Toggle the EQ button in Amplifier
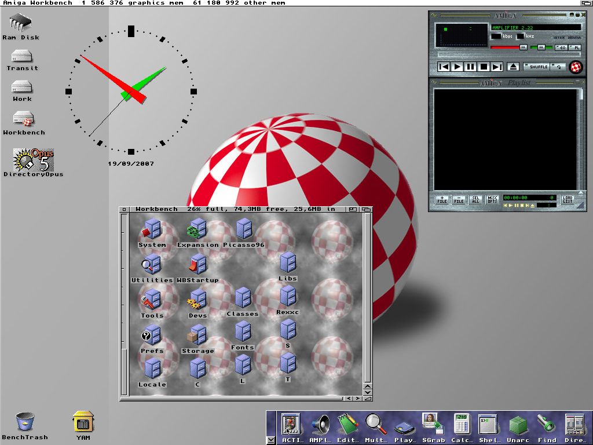Image resolution: width=593 pixels, height=445 pixels. [561, 48]
